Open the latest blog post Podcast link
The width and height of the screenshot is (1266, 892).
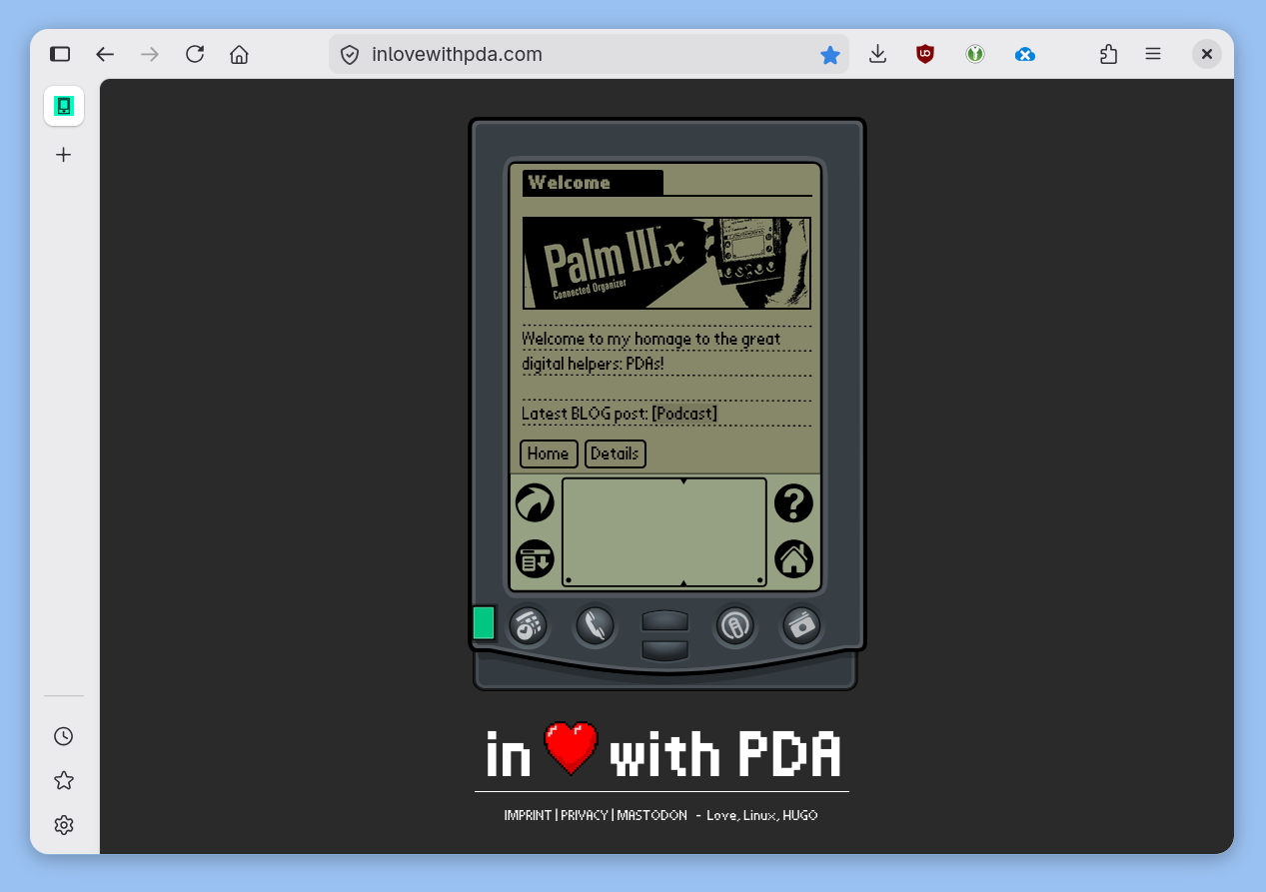[684, 414]
